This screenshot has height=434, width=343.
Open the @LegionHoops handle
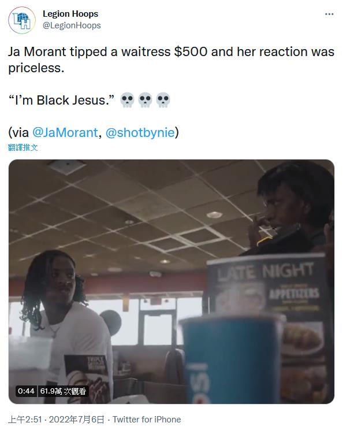coord(72,25)
